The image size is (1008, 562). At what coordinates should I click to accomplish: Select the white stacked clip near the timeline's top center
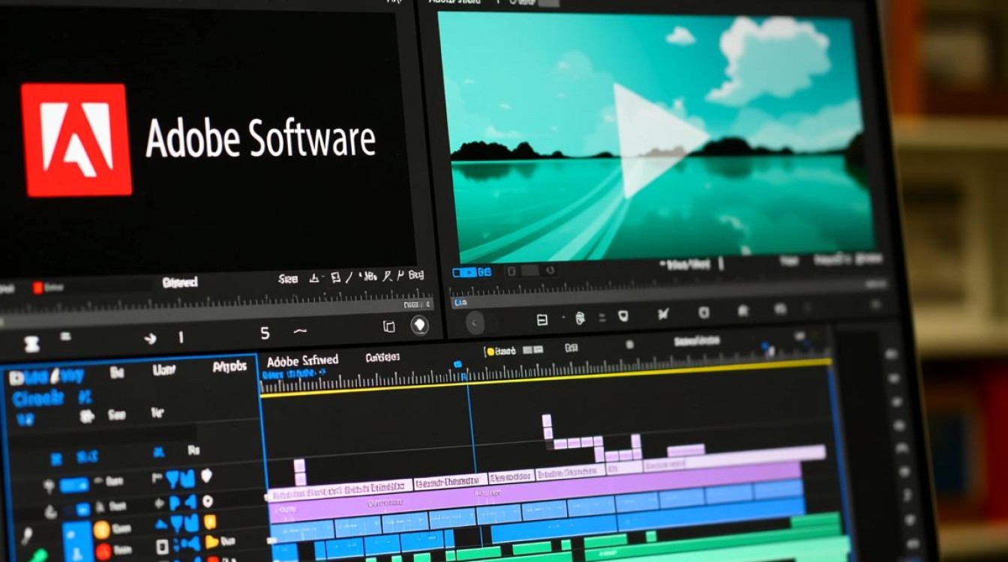tap(547, 427)
